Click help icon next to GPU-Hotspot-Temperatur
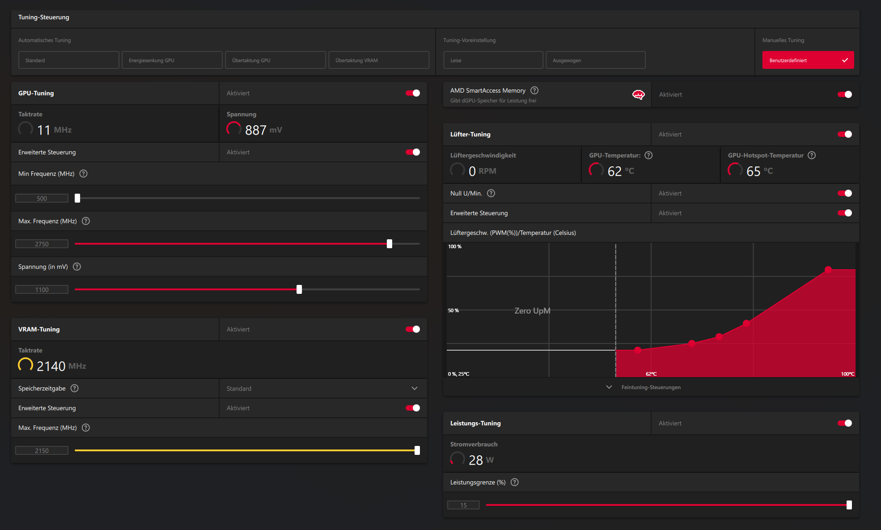Viewport: 881px width, 530px height. (x=812, y=155)
